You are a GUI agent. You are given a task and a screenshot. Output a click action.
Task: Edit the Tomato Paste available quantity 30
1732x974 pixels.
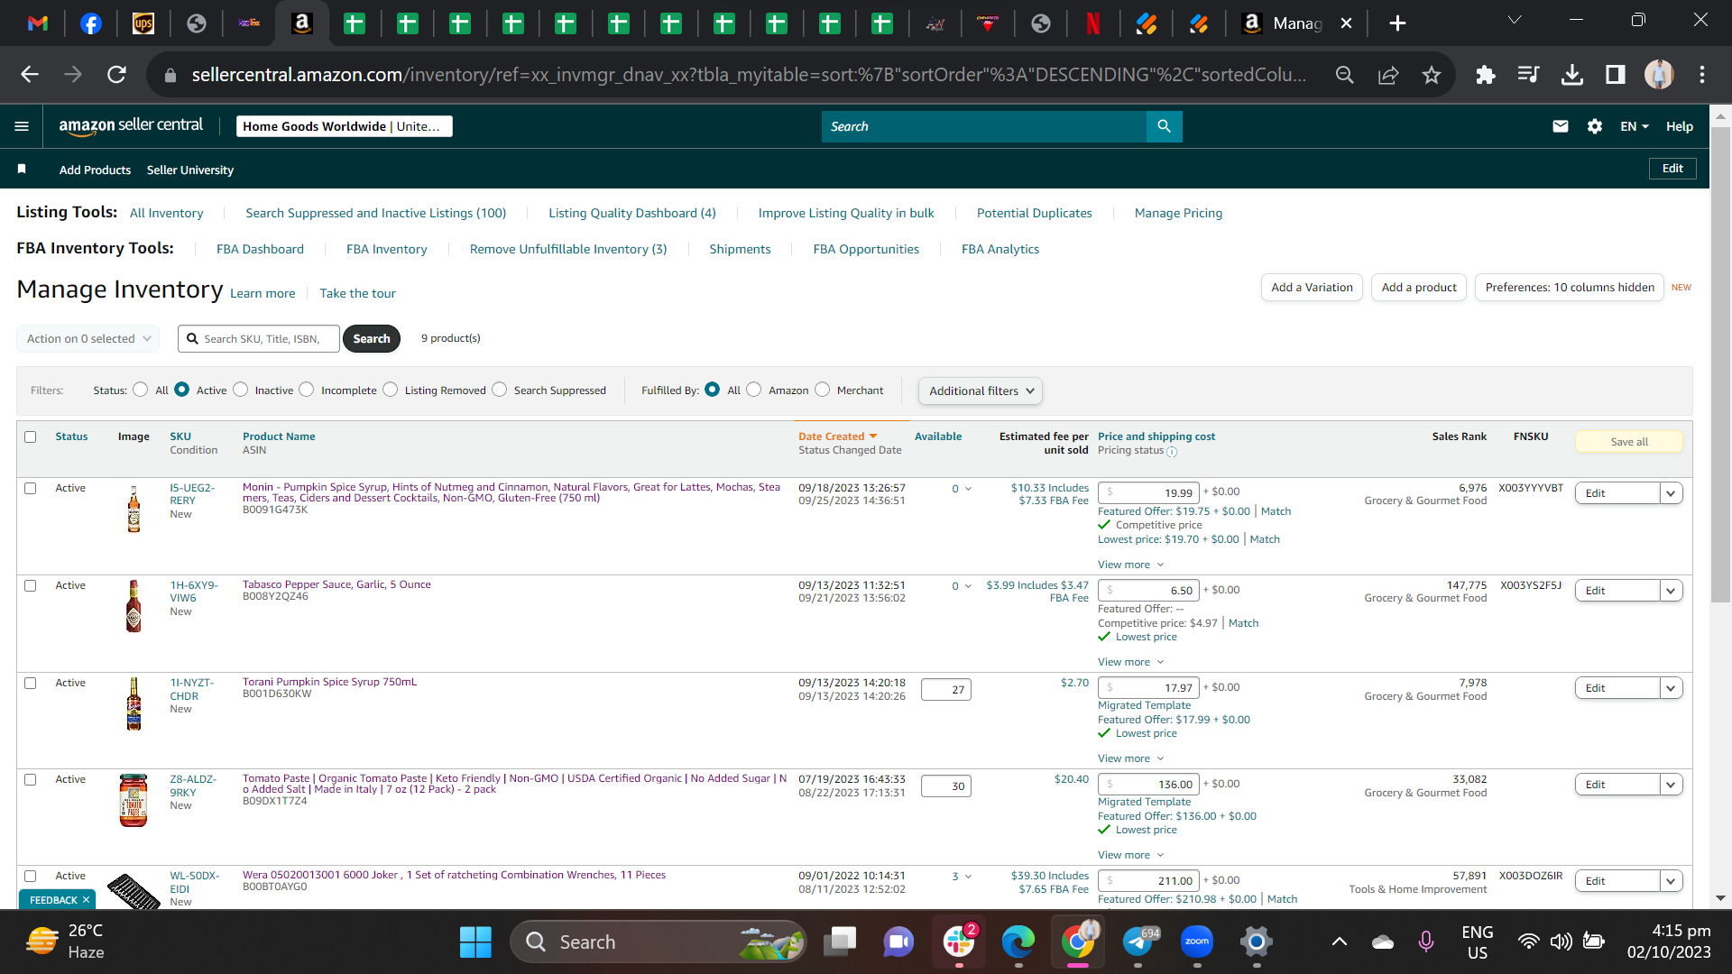click(945, 786)
